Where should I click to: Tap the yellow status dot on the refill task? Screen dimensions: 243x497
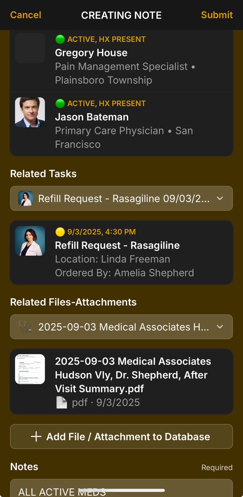tap(61, 232)
